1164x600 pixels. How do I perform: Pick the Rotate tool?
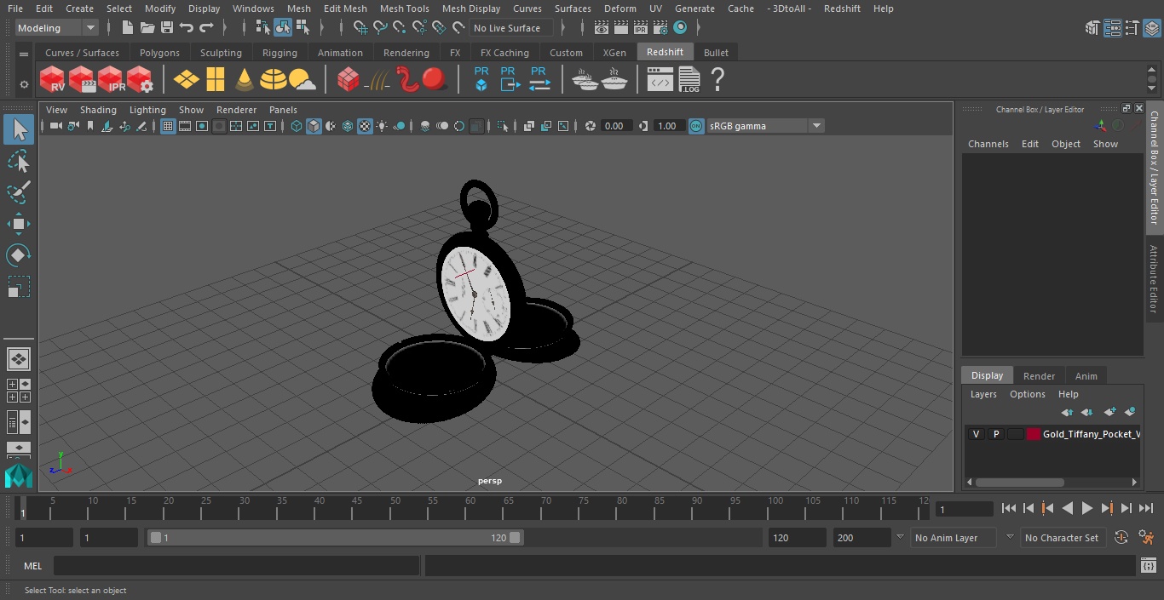click(19, 255)
